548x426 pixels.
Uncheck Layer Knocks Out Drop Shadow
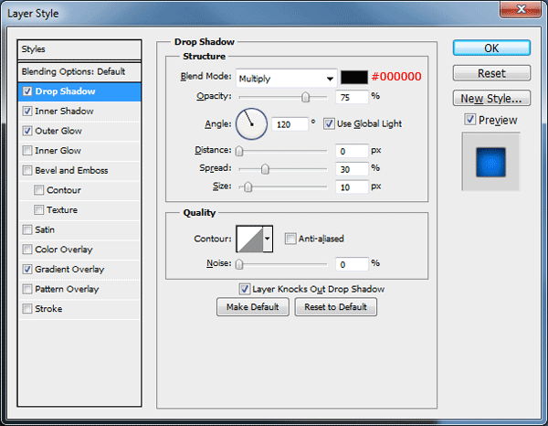tap(244, 289)
